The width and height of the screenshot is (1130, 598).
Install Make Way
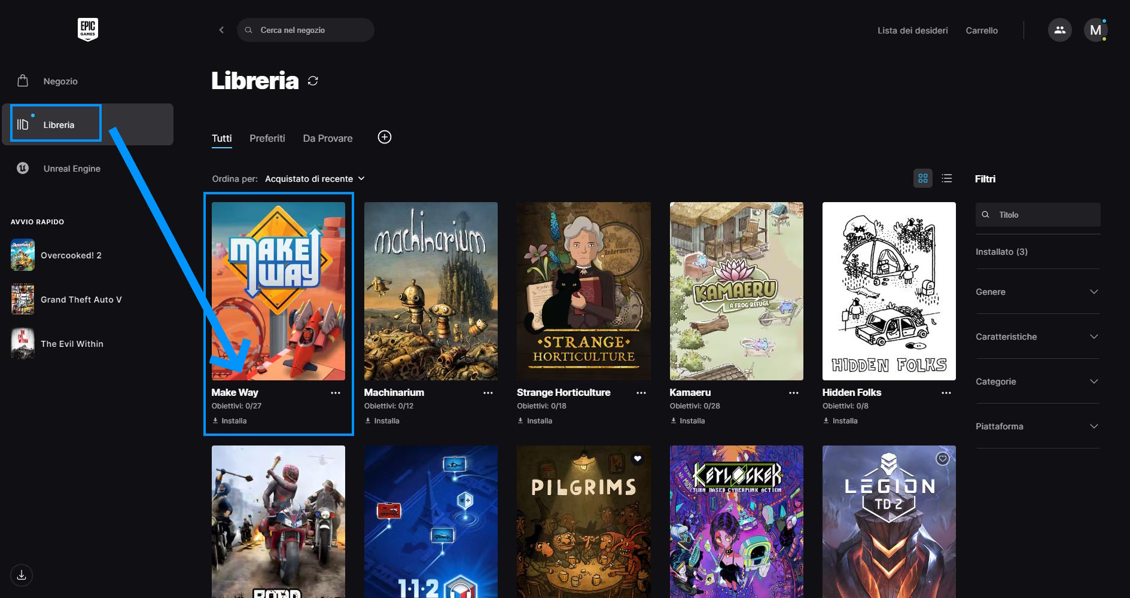(x=230, y=421)
